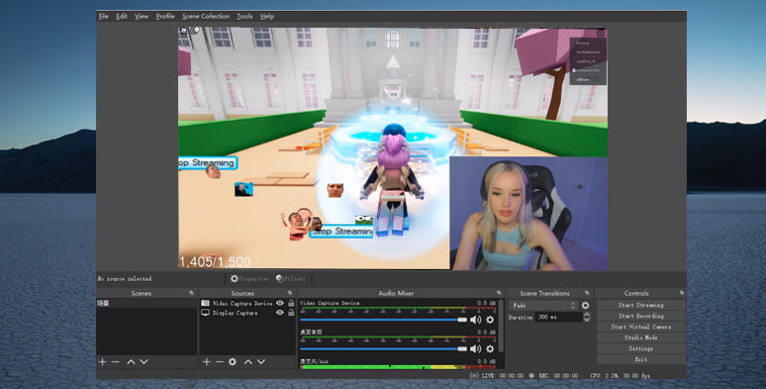Select the Display Capture source row
Screen dimensions: 766x389
coord(247,313)
